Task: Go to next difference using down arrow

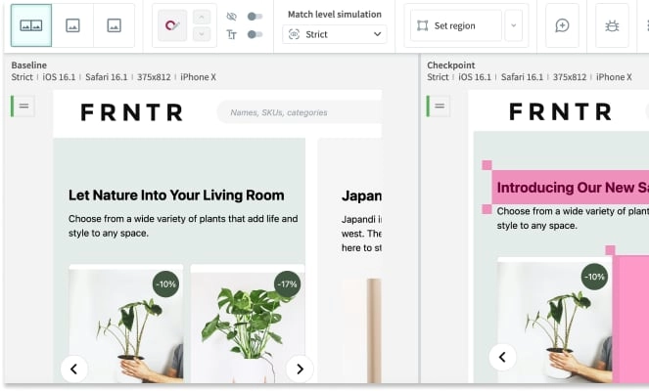Action: (x=201, y=35)
